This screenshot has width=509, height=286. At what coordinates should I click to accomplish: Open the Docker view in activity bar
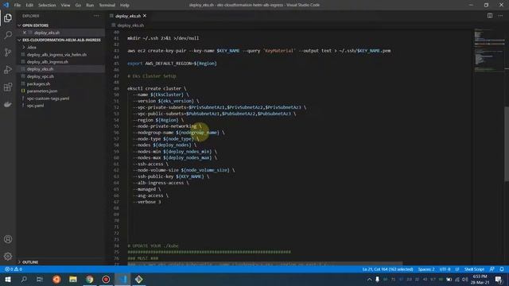point(8,104)
